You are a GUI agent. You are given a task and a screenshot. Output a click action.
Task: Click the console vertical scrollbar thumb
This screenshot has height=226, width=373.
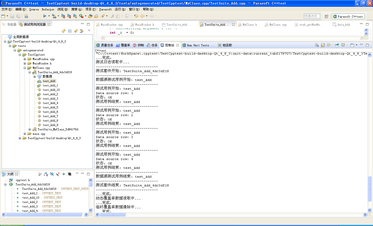(x=370, y=189)
